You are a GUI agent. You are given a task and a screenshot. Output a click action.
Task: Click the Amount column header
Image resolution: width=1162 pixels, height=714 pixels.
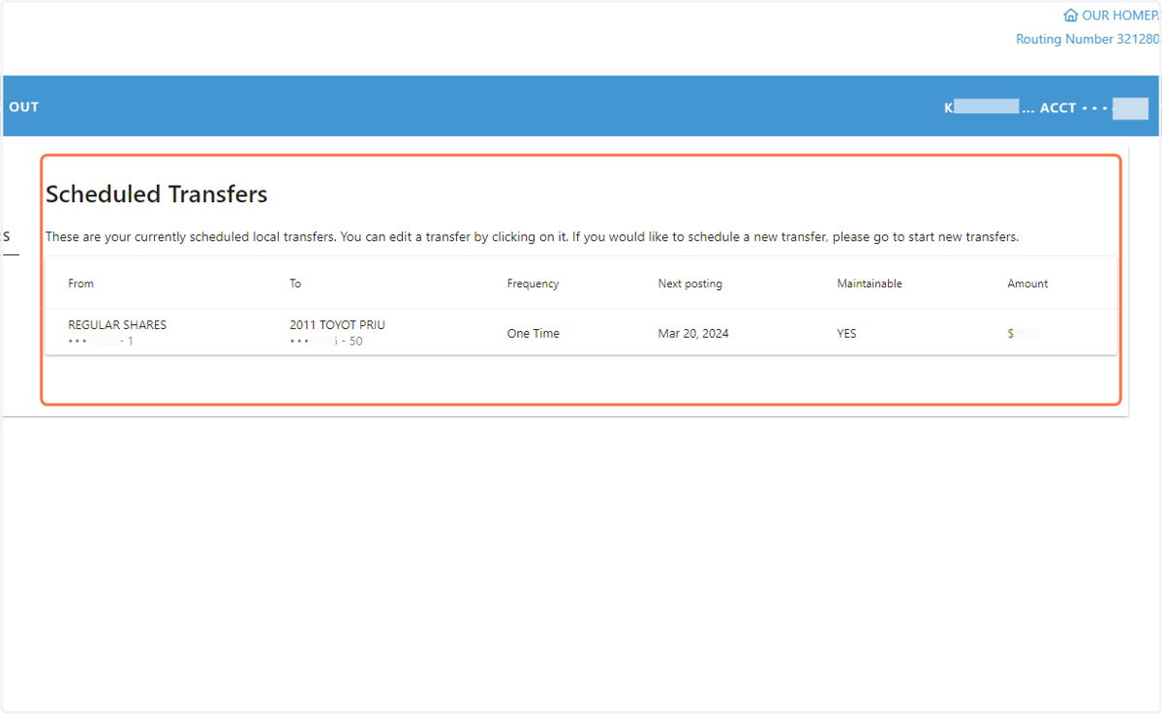click(x=1027, y=283)
